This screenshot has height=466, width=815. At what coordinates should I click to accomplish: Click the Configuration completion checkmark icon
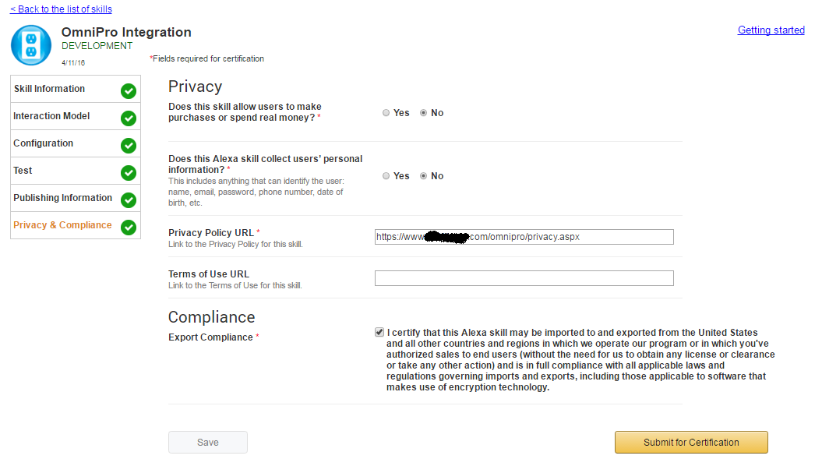tap(128, 144)
